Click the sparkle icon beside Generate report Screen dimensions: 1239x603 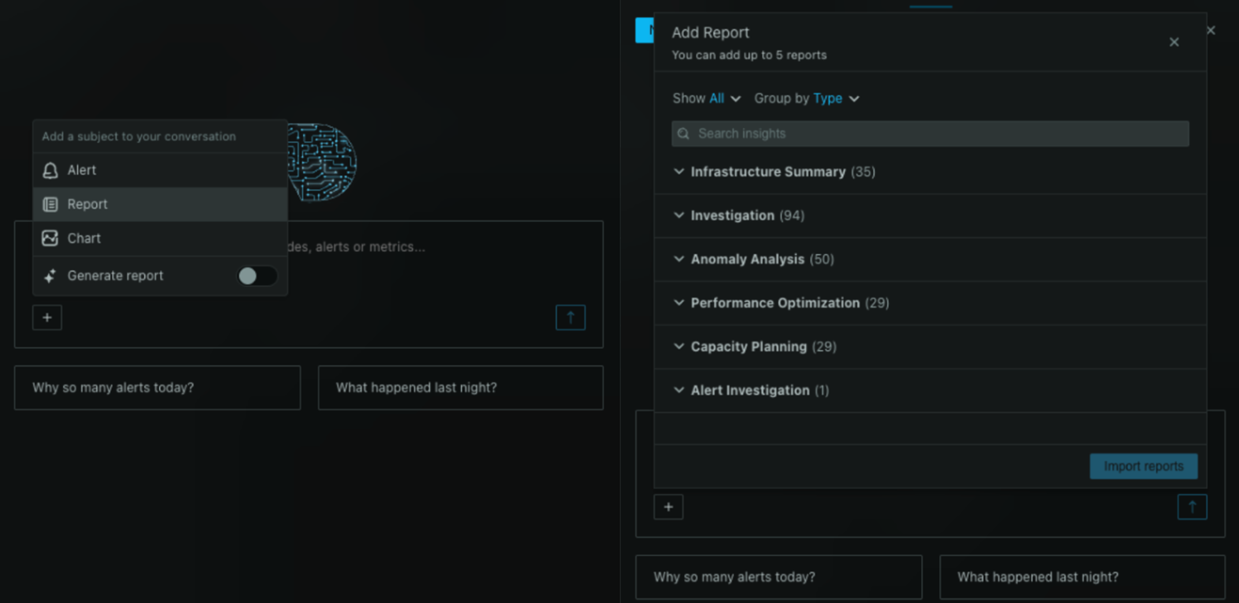tap(50, 276)
